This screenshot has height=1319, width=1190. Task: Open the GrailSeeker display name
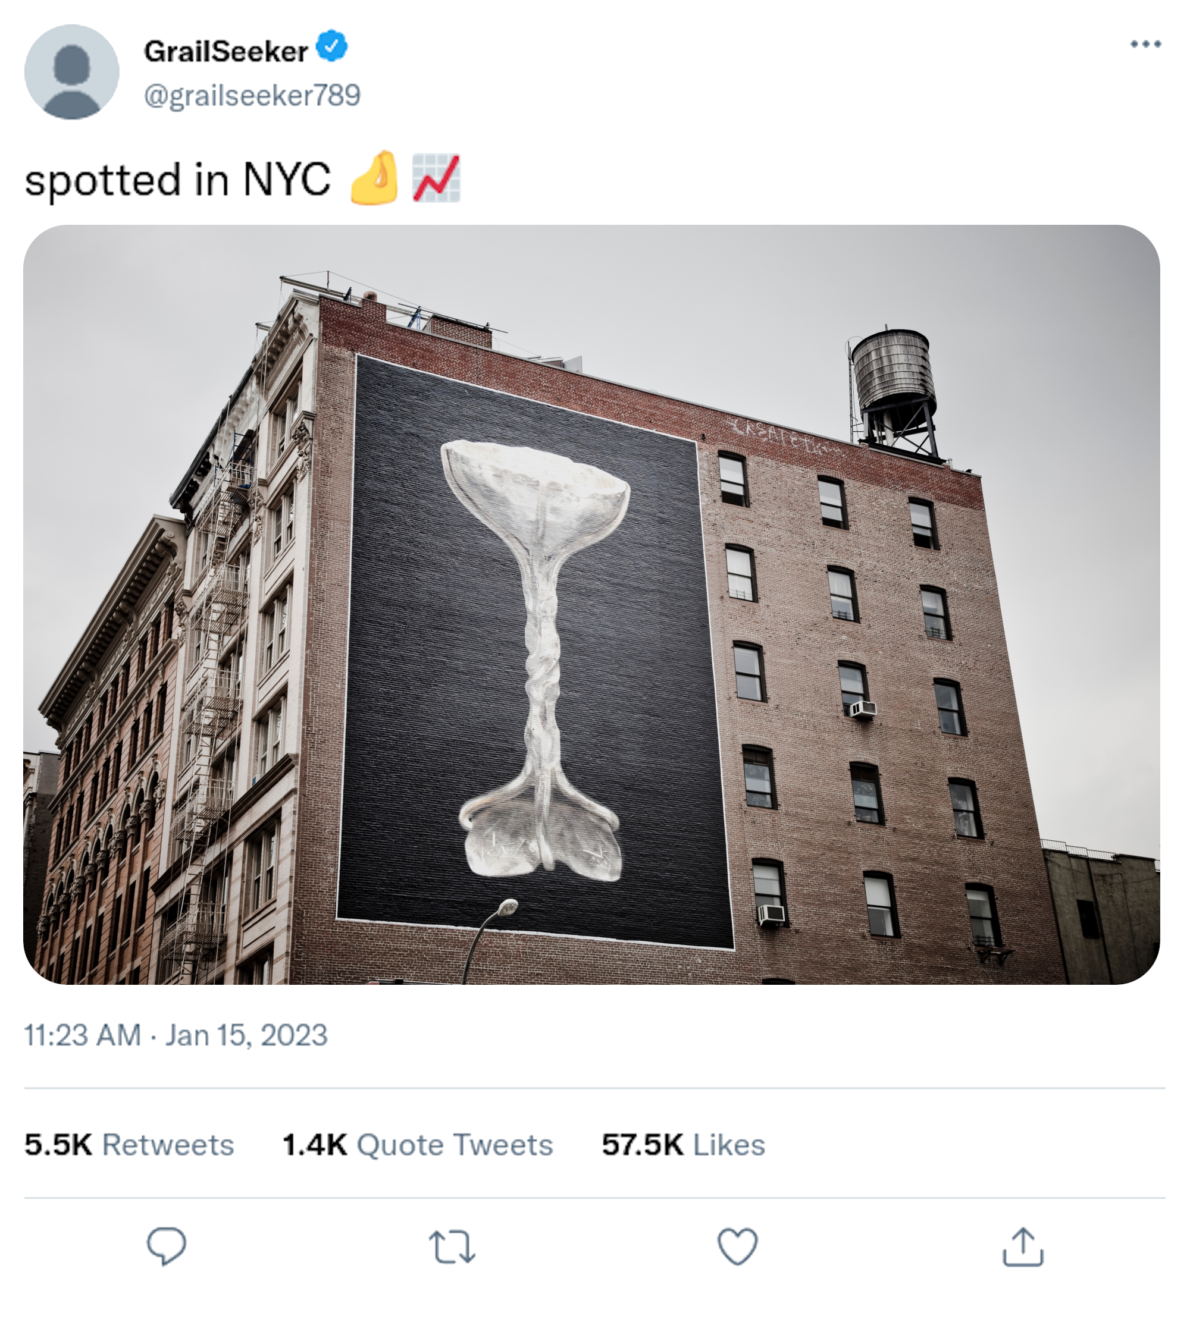226,51
